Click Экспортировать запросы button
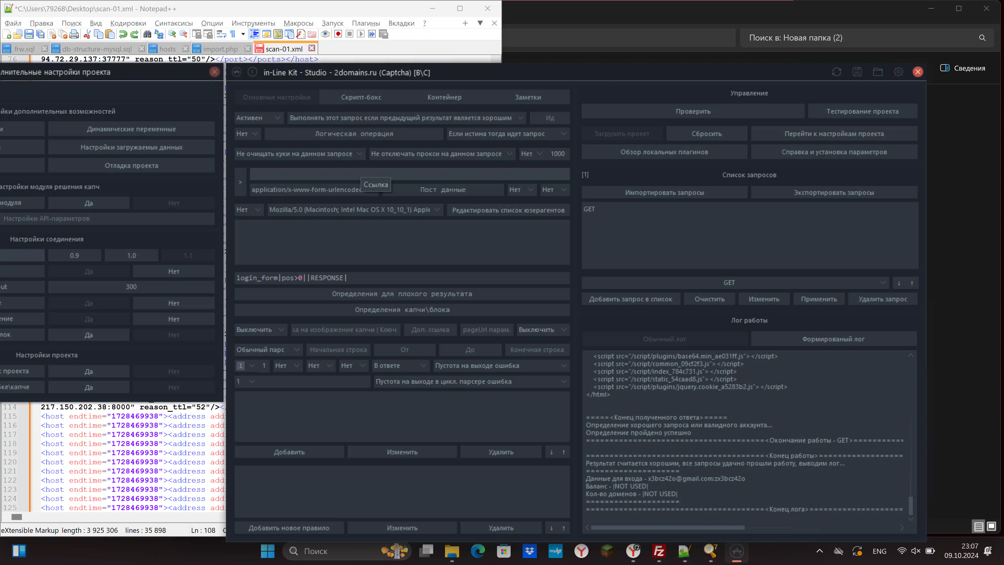 (x=834, y=193)
